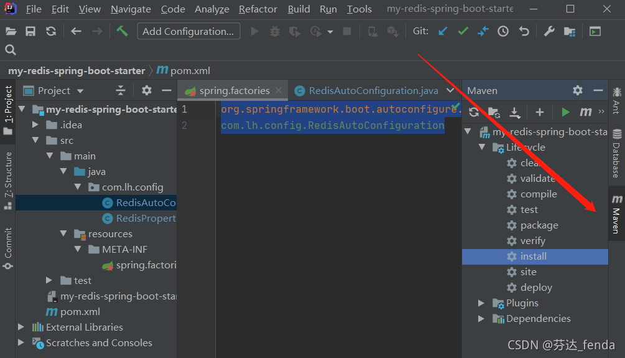This screenshot has height=358, width=625.
Task: Hide the Project tool window
Action: pyautogui.click(x=167, y=91)
